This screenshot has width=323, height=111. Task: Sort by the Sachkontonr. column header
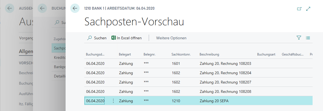181,54
